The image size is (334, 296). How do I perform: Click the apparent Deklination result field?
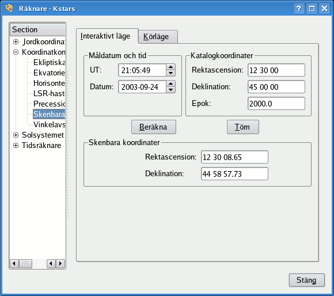coord(234,174)
